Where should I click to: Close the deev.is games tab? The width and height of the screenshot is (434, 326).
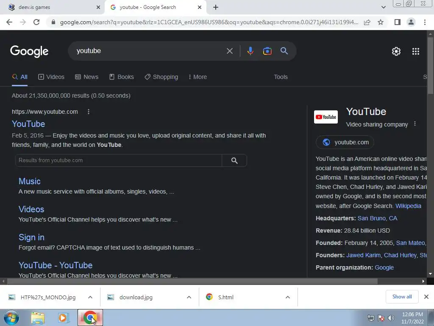pyautogui.click(x=98, y=7)
